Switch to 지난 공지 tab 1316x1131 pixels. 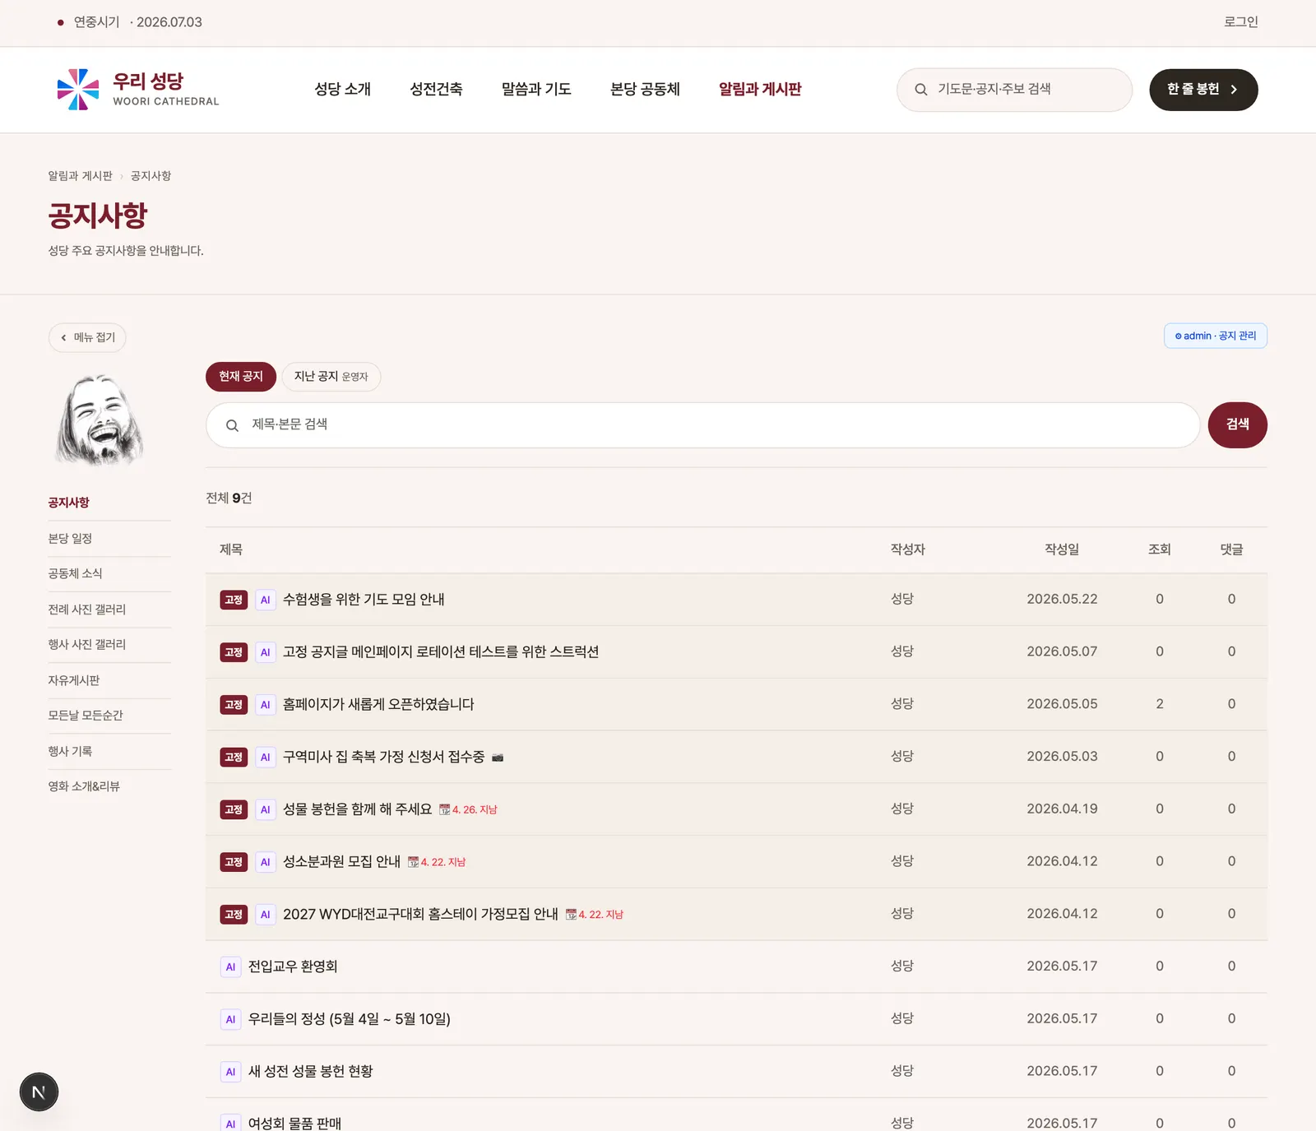[331, 376]
